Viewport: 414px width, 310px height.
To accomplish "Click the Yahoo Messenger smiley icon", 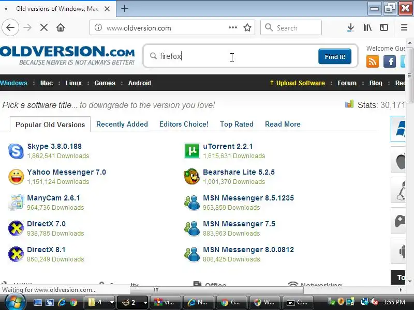I will pos(16,177).
